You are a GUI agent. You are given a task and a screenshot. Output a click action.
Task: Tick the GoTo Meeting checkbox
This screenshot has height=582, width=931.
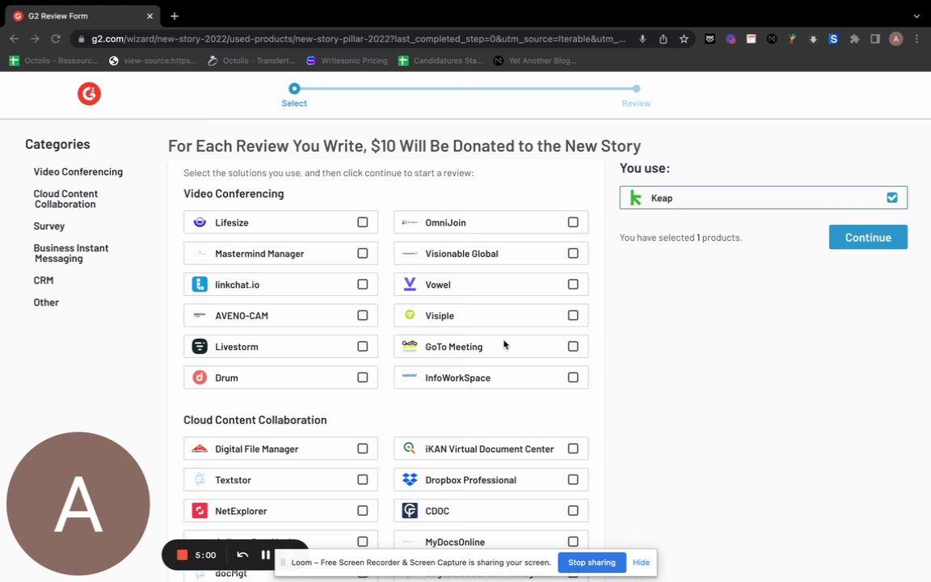(x=573, y=347)
